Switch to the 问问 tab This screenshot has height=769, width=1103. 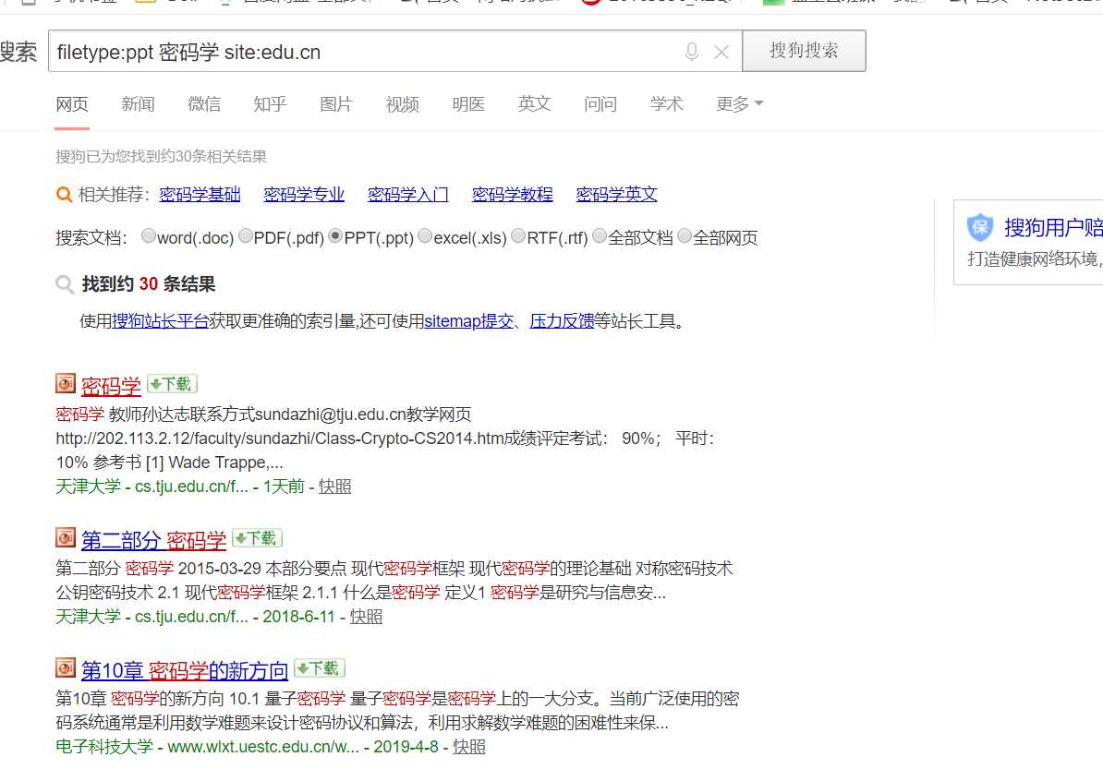click(600, 104)
